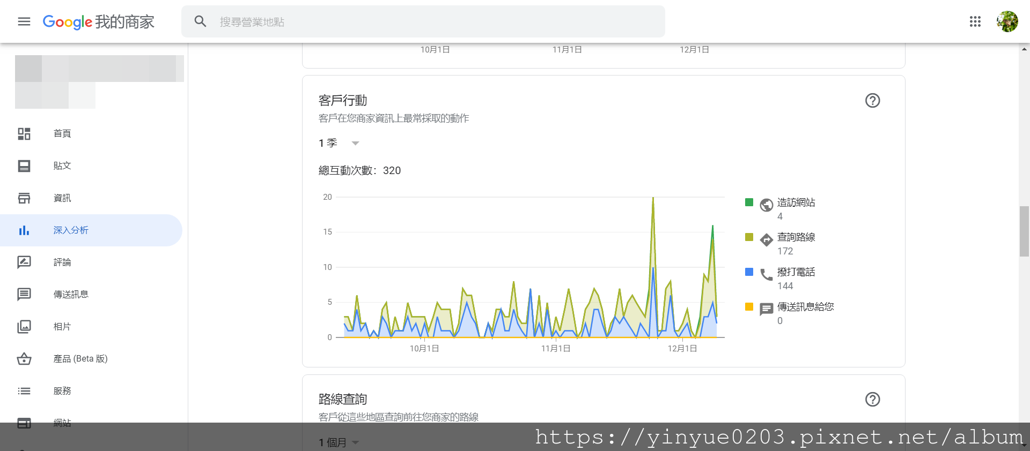The width and height of the screenshot is (1030, 451).
Task: Click the message icon for 傳送訊息給您
Action: pyautogui.click(x=767, y=309)
